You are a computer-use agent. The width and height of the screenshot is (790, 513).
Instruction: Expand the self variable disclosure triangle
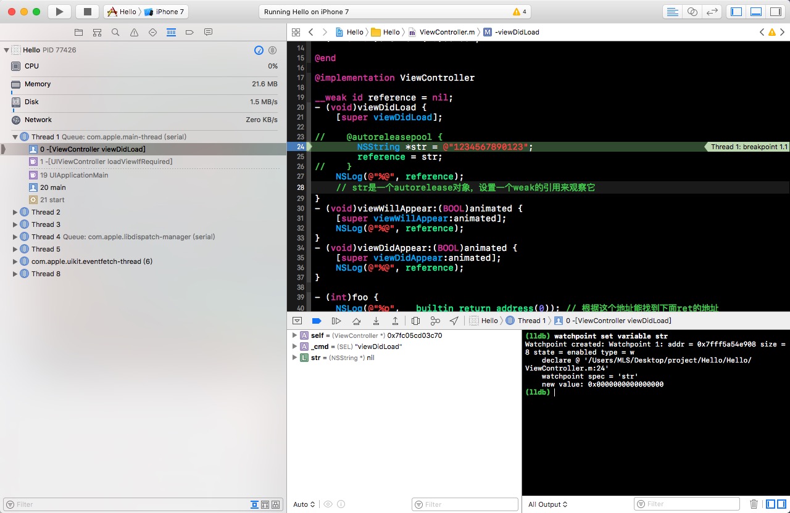(x=295, y=335)
